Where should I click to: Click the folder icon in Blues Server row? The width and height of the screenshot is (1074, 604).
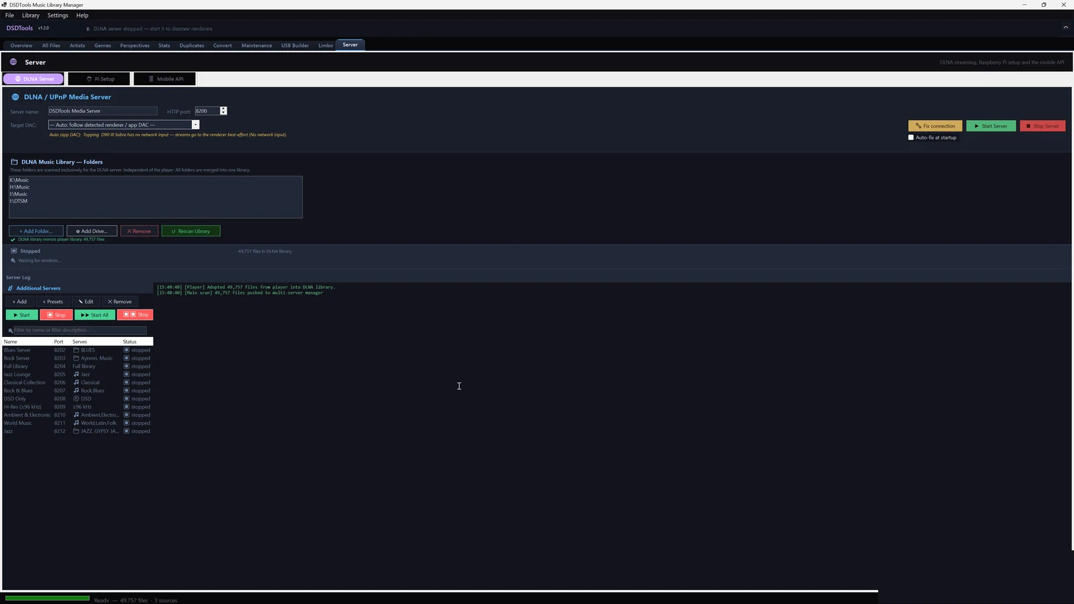76,350
